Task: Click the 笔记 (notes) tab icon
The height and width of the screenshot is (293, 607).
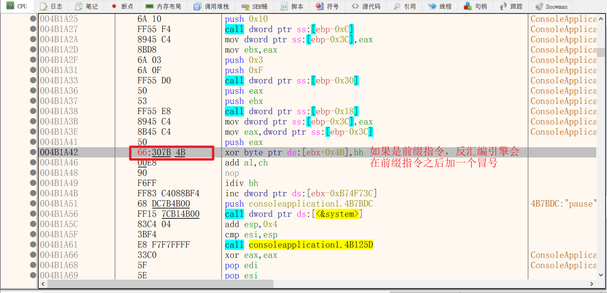Action: 79,6
